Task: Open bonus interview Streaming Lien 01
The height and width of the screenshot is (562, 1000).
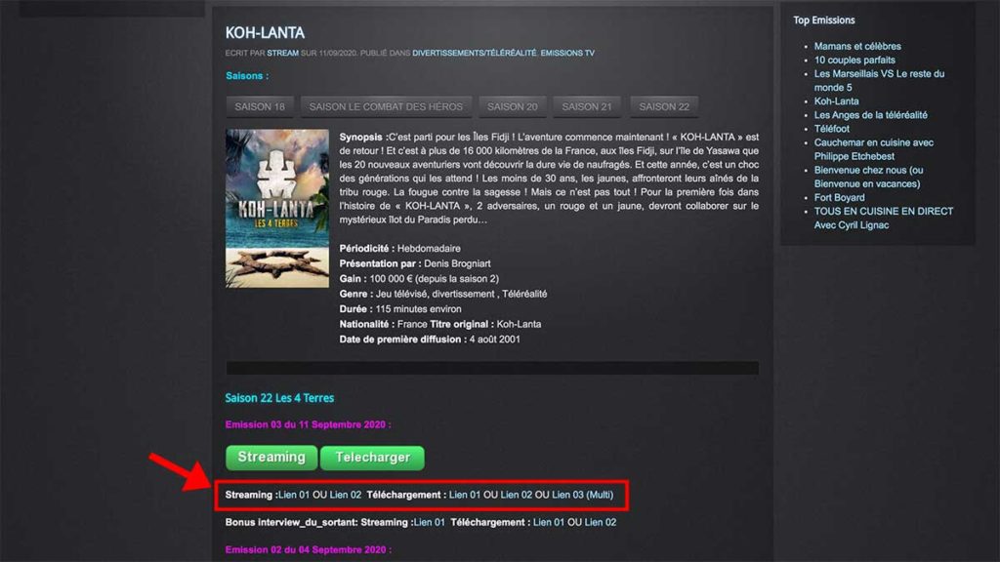Action: coord(430,522)
